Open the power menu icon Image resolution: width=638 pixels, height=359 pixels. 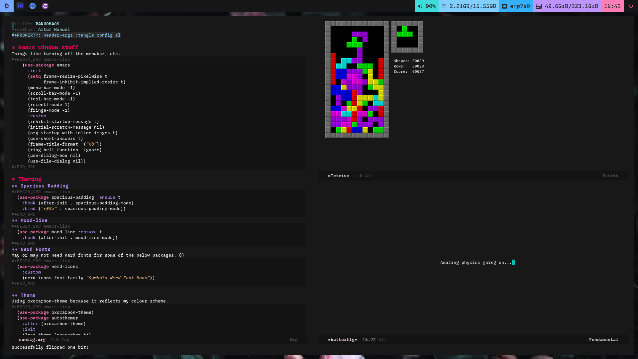[631, 6]
